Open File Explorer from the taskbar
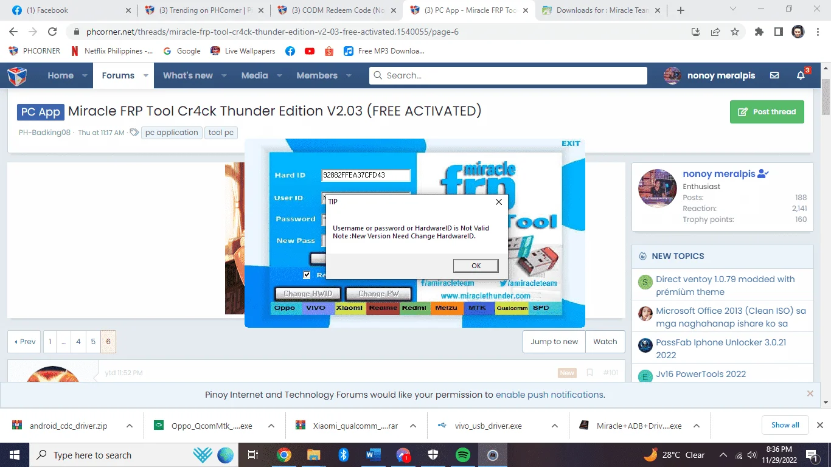The width and height of the screenshot is (831, 467). click(x=313, y=455)
